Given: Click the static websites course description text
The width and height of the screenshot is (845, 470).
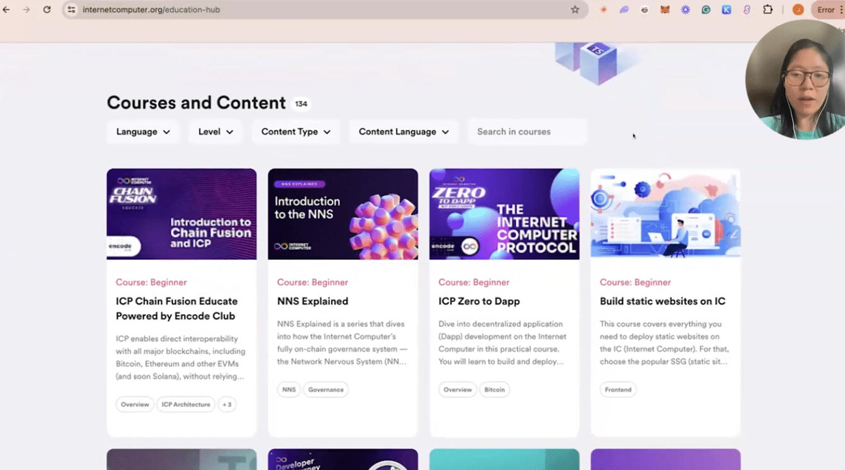Looking at the screenshot, I should (x=664, y=343).
